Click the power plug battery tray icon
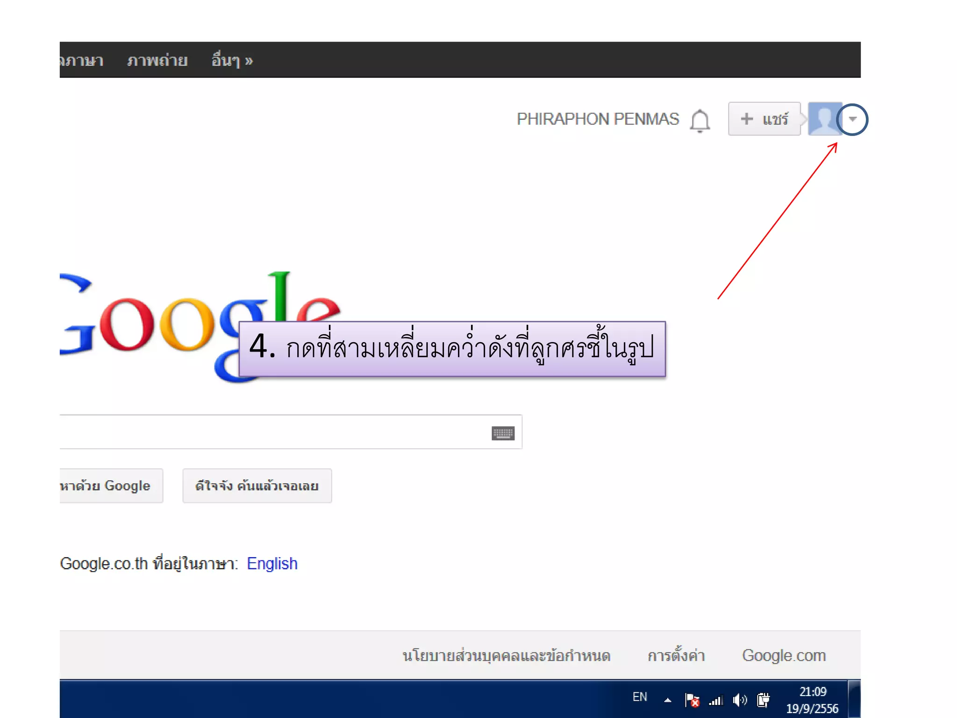 point(763,700)
